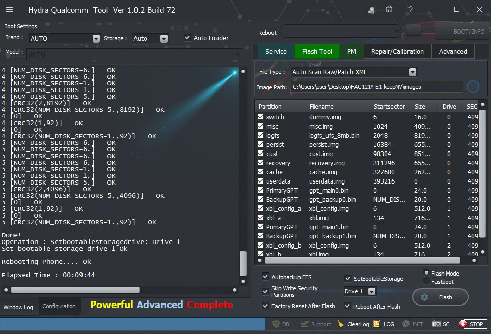This screenshot has height=334, width=491.
Task: Browse for the image path folder
Action: 473,87
